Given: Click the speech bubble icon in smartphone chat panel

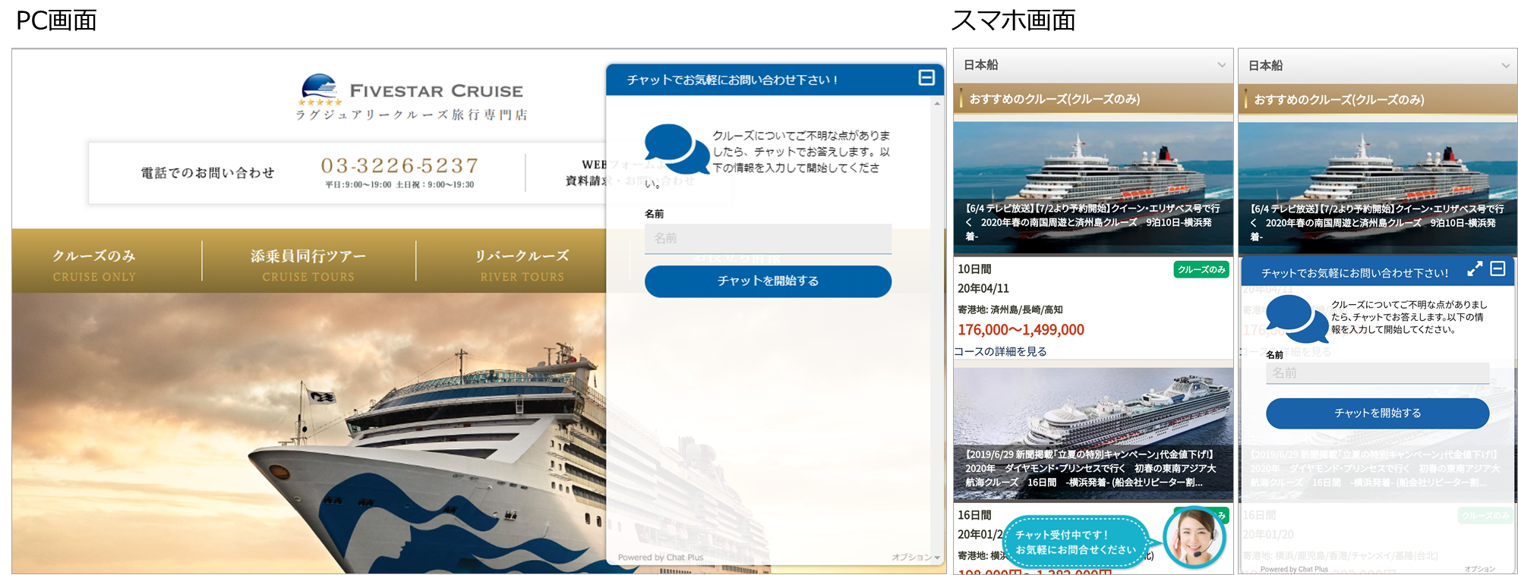Looking at the screenshot, I should pos(1296,319).
